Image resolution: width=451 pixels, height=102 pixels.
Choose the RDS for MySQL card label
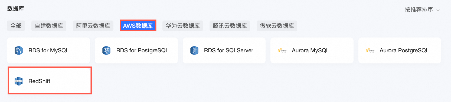pyautogui.click(x=49, y=50)
